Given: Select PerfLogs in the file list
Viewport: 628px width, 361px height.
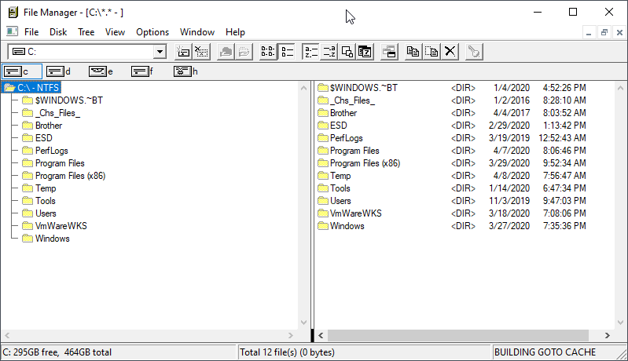Looking at the screenshot, I should tap(346, 138).
